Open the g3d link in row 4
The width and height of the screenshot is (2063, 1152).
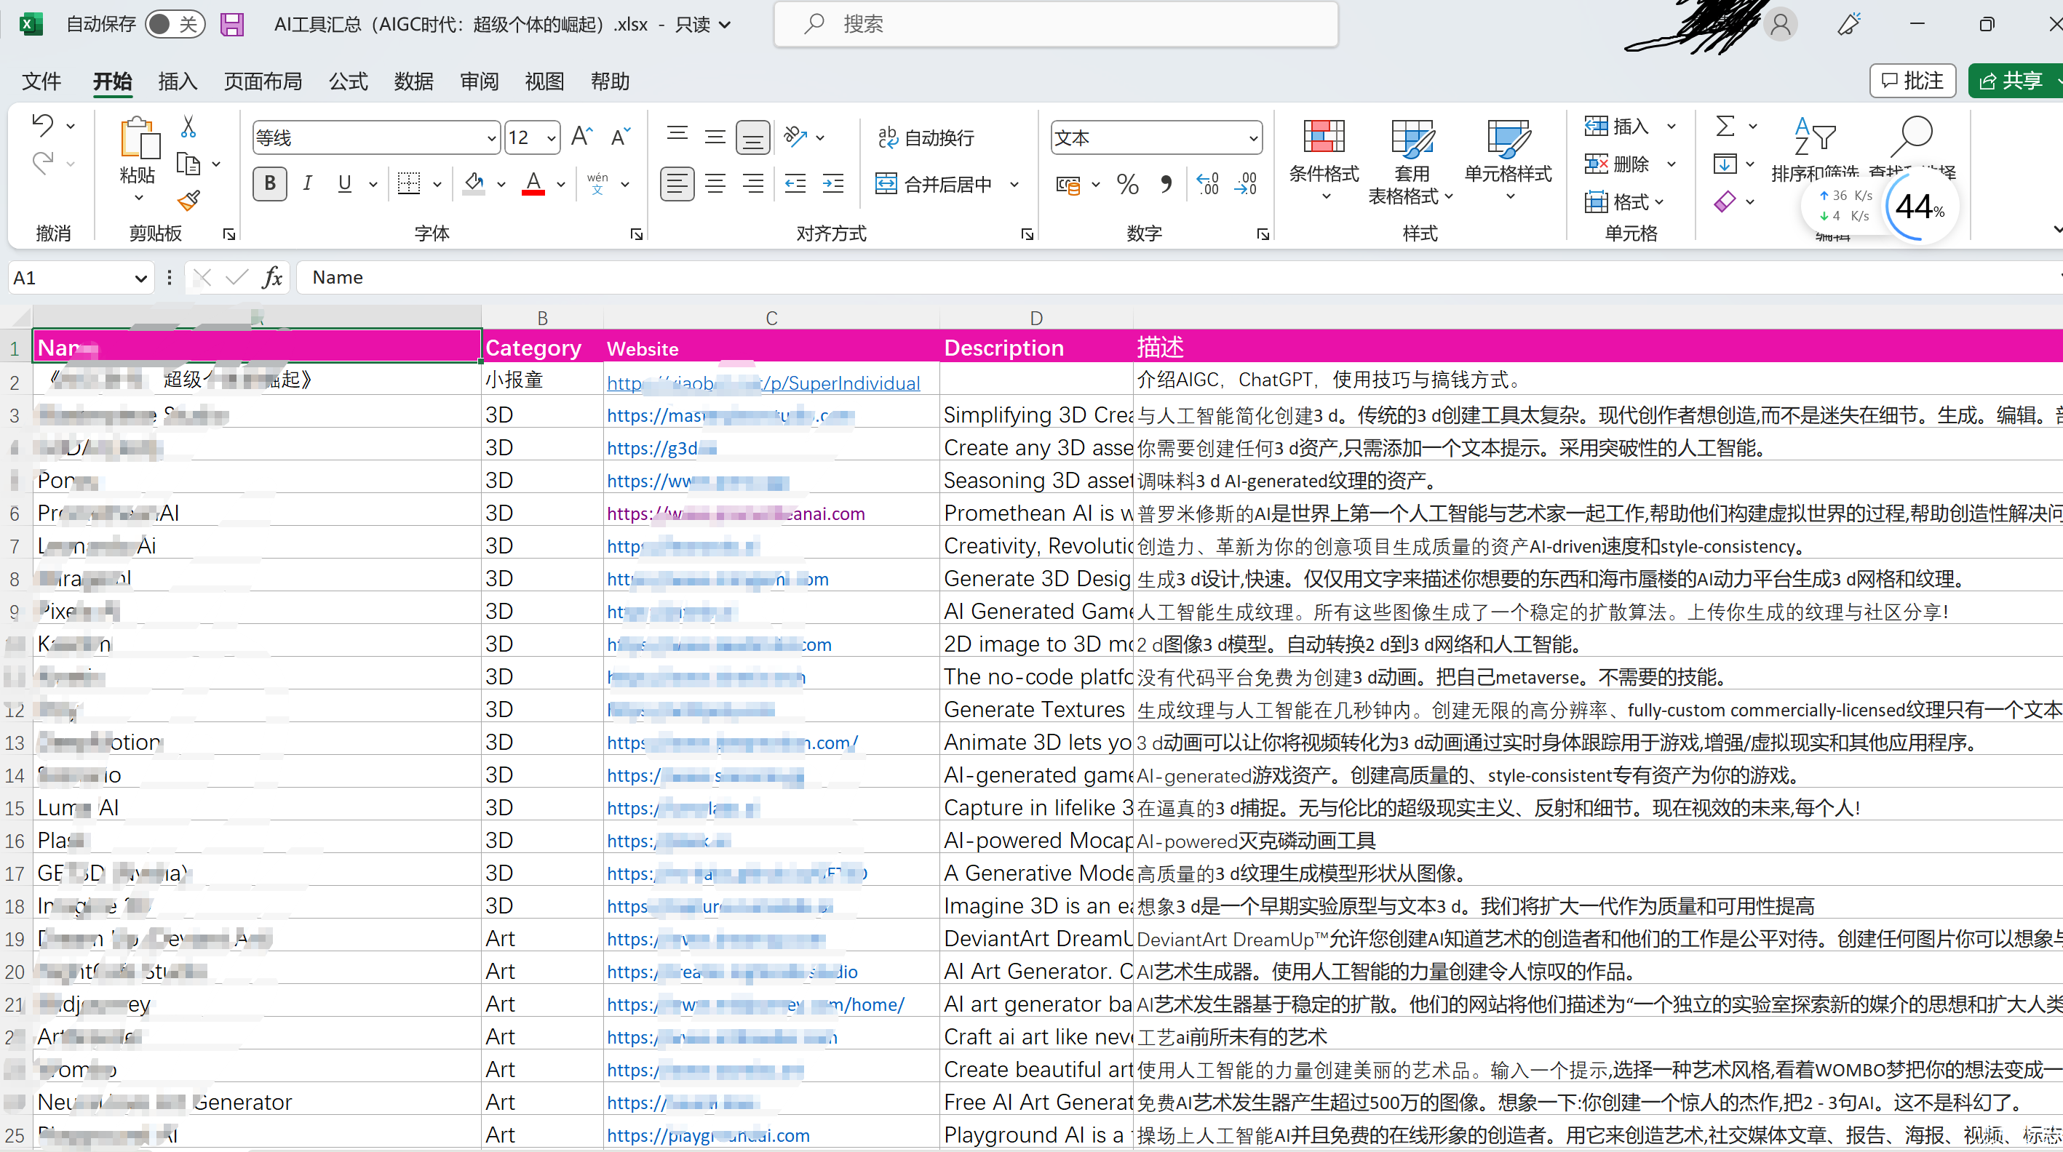[x=661, y=447]
